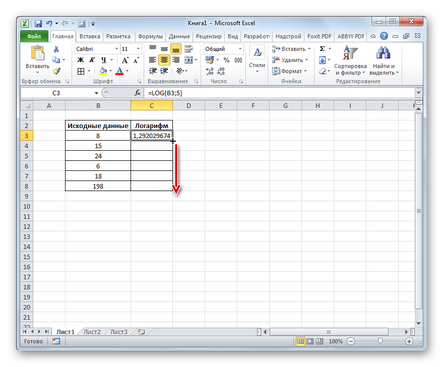Toggle center horizontal alignment

(164, 60)
